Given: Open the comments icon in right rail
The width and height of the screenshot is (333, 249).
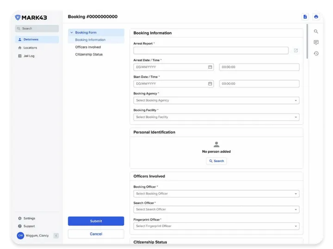Looking at the screenshot, I should point(316,43).
